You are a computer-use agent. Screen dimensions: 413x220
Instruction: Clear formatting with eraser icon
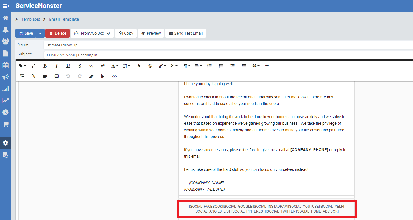92,76
